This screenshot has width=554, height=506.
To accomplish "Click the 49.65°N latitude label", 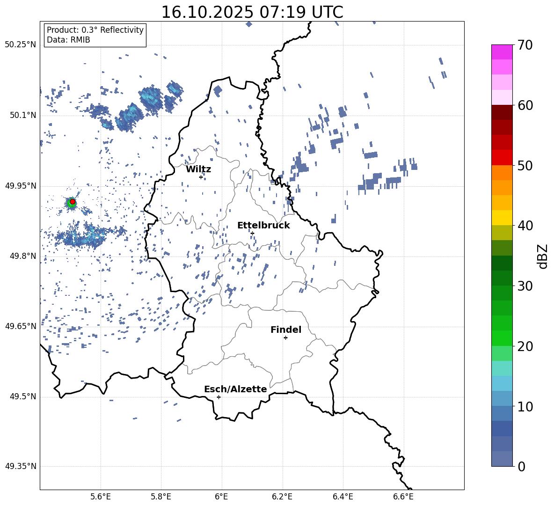I will pos(21,326).
